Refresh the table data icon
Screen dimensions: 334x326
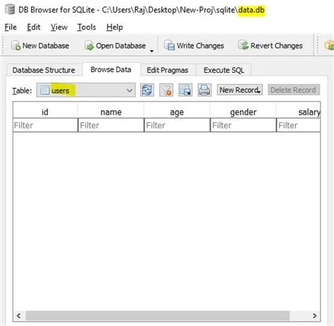[147, 90]
